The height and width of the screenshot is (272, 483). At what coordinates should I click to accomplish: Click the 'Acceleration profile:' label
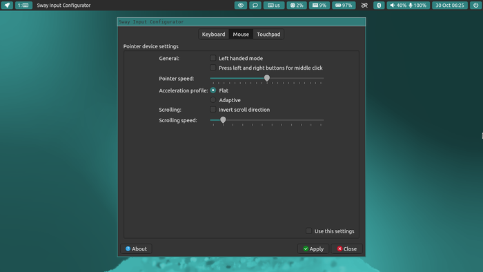coord(184,90)
